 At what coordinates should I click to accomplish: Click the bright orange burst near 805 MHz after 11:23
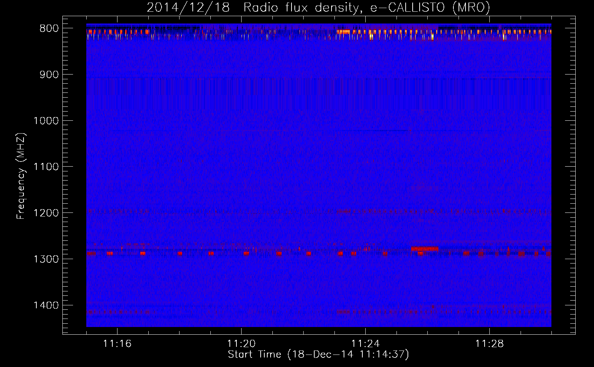point(344,32)
